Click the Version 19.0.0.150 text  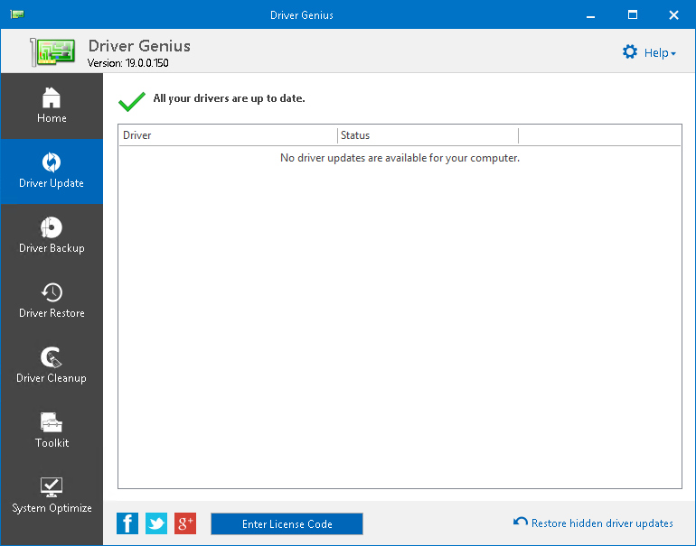[x=127, y=63]
